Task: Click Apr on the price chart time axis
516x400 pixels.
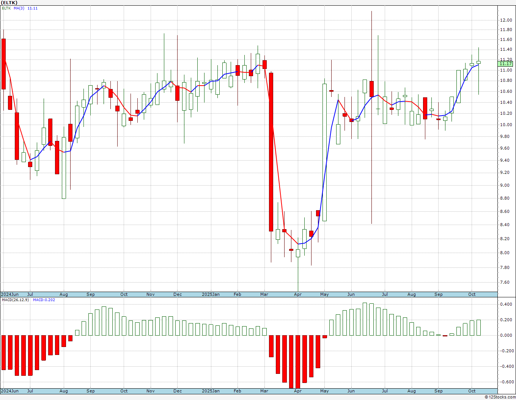Action: 298,294
